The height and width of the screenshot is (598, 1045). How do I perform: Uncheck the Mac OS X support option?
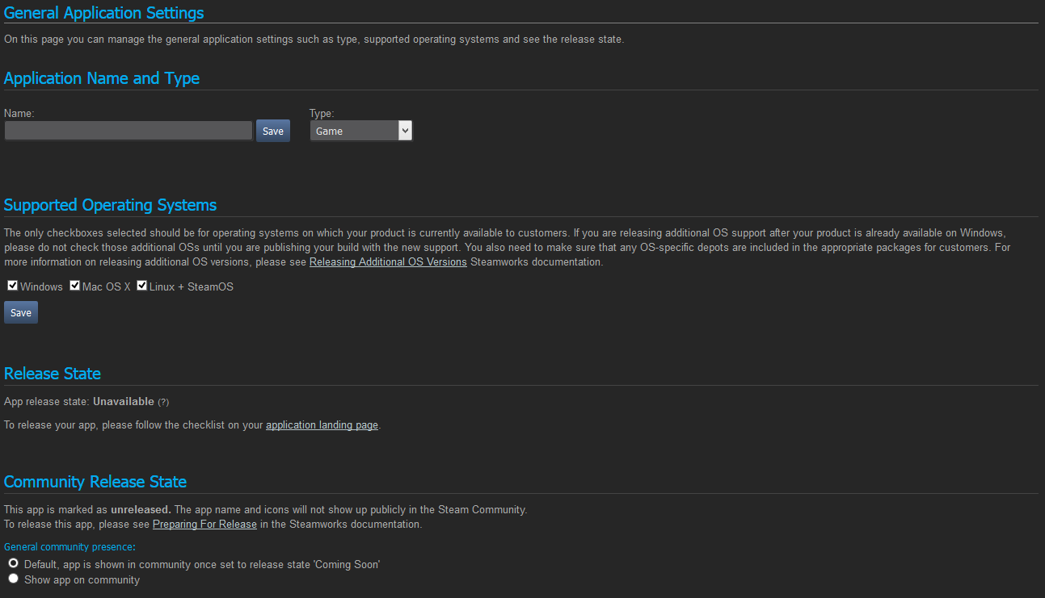click(74, 285)
